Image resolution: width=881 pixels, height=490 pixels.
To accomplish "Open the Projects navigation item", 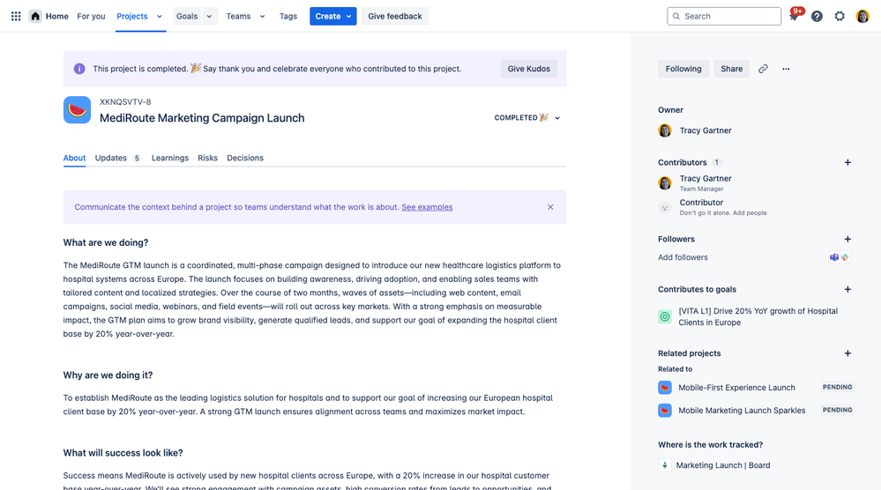I will [x=132, y=16].
